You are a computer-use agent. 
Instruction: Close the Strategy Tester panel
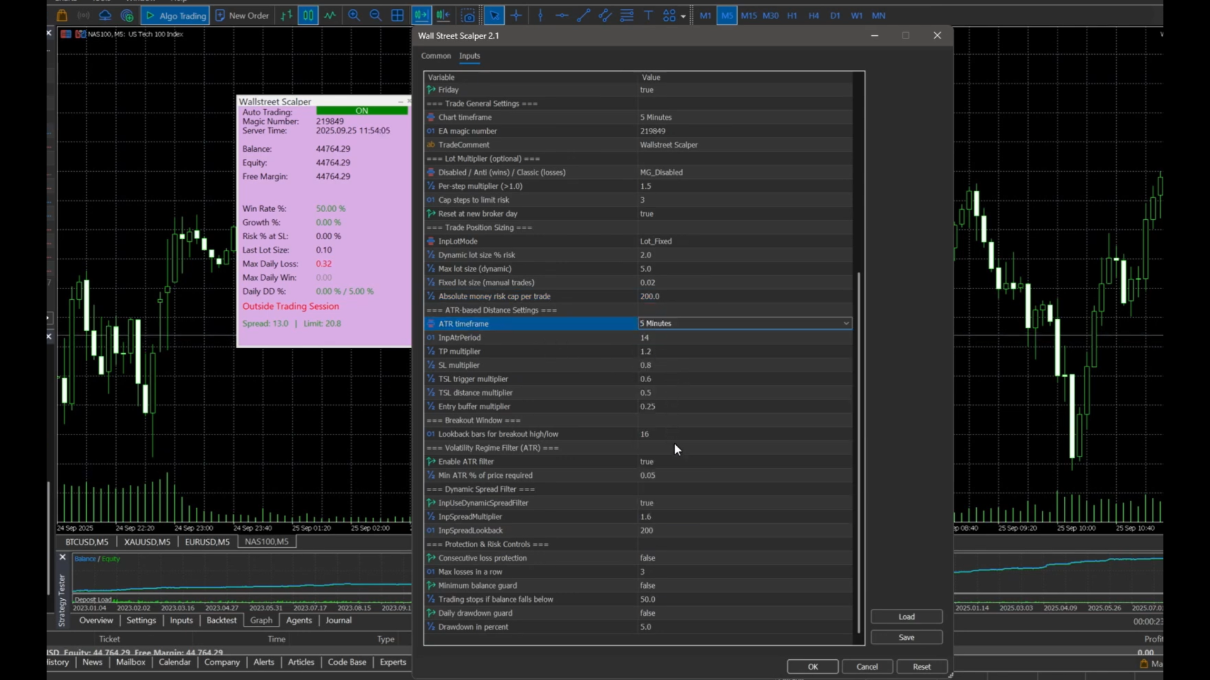pos(62,557)
